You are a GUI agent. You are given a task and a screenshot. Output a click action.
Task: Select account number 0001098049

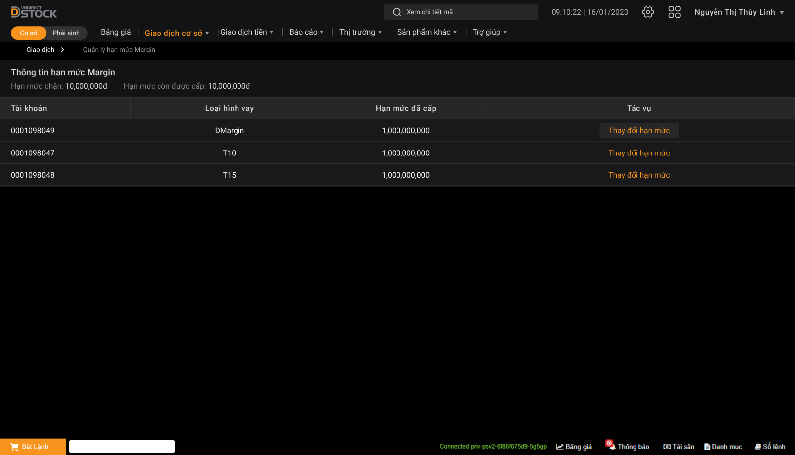[x=33, y=131]
